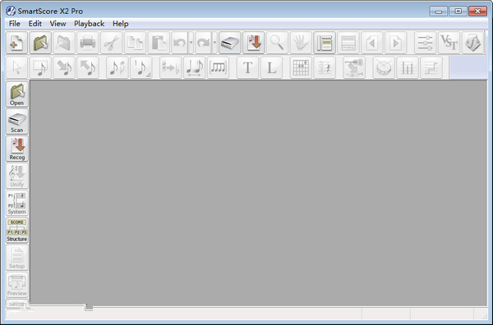Click the recognition arrow icon in top toolbar
Image resolution: width=493 pixels, height=325 pixels.
[254, 43]
